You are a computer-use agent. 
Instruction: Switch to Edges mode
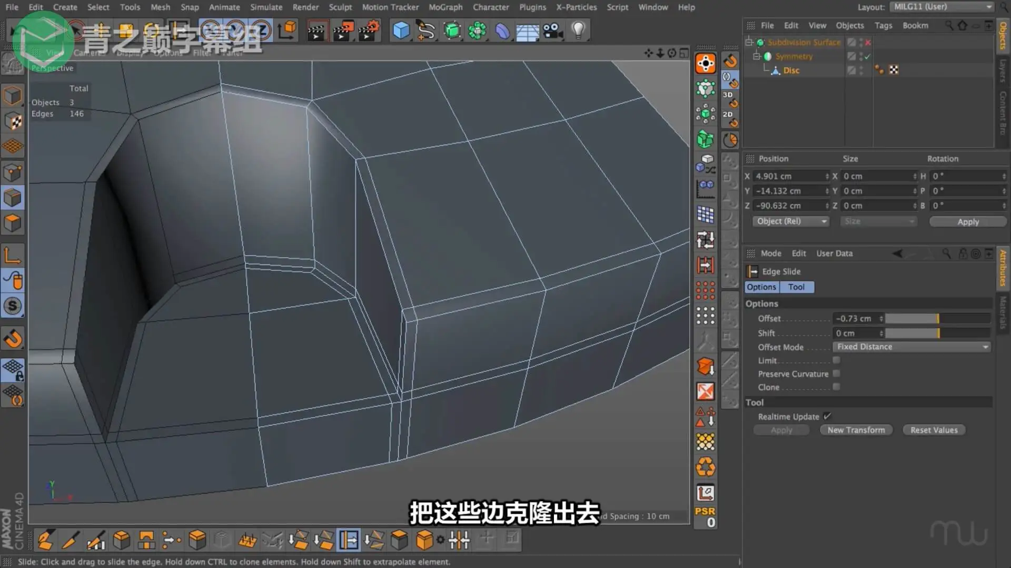pos(13,197)
